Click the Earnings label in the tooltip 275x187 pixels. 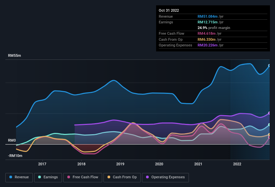pyautogui.click(x=166, y=22)
